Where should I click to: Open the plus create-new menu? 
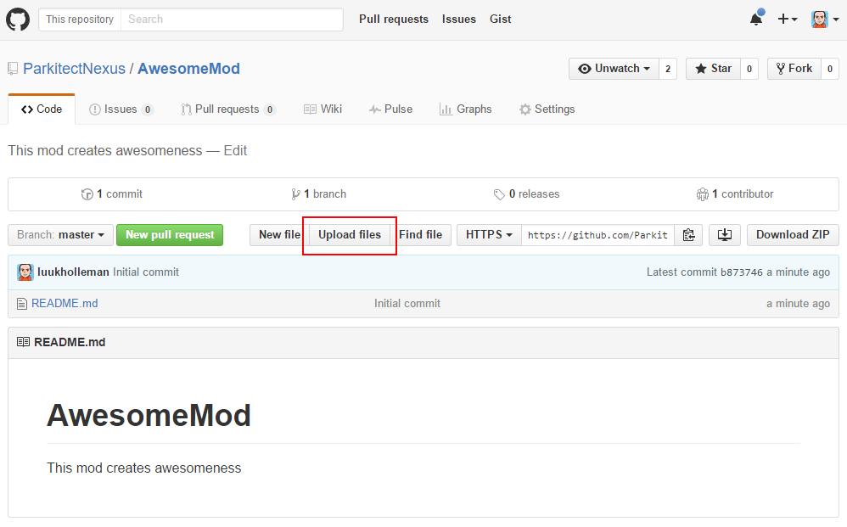(787, 19)
